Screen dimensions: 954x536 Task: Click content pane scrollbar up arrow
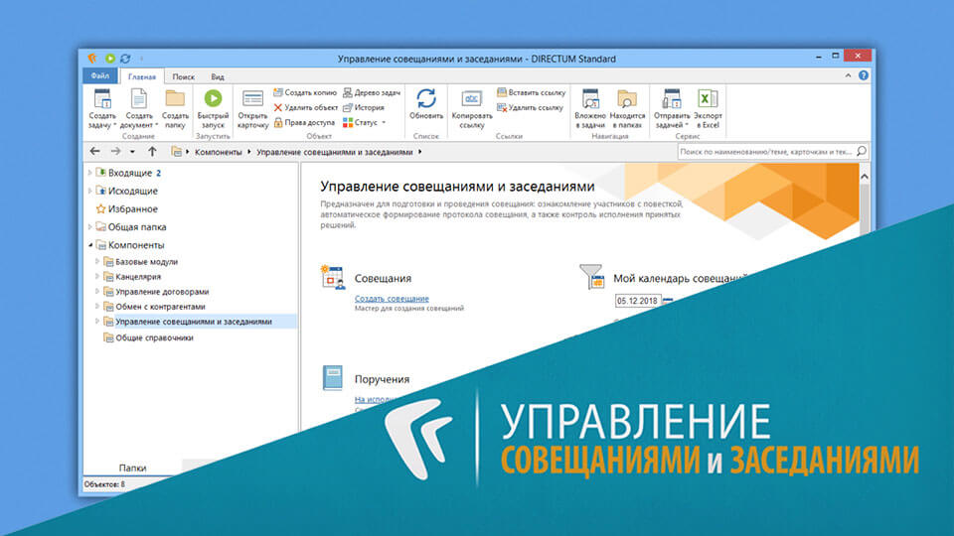(864, 177)
